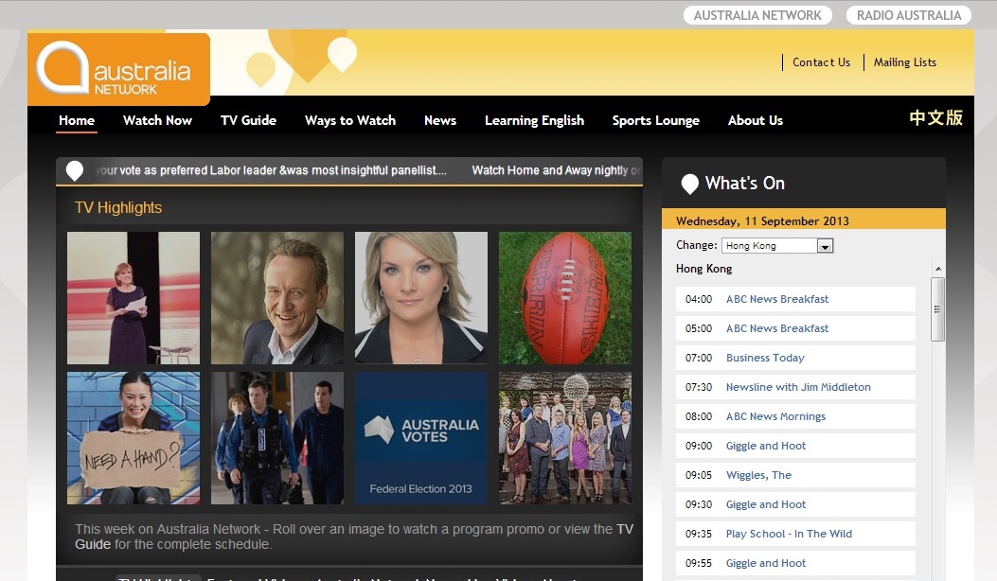Open the About Us menu

756,120
